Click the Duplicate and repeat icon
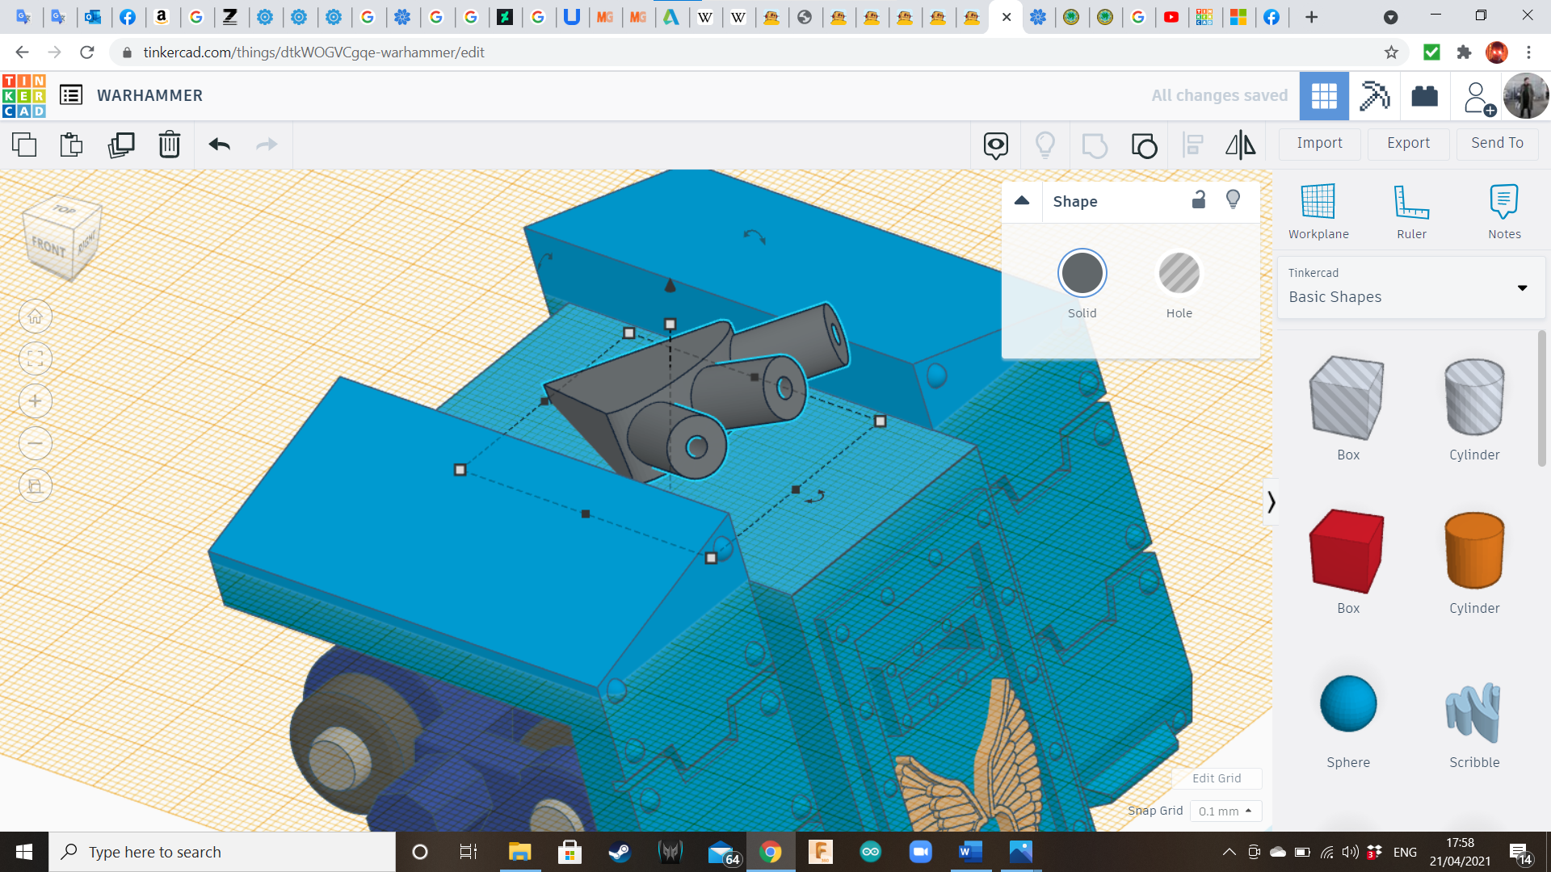 point(121,145)
